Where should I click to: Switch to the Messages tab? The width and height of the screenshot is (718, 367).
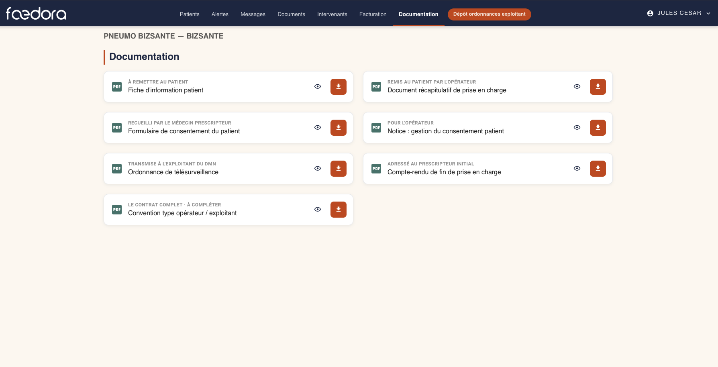pos(253,14)
